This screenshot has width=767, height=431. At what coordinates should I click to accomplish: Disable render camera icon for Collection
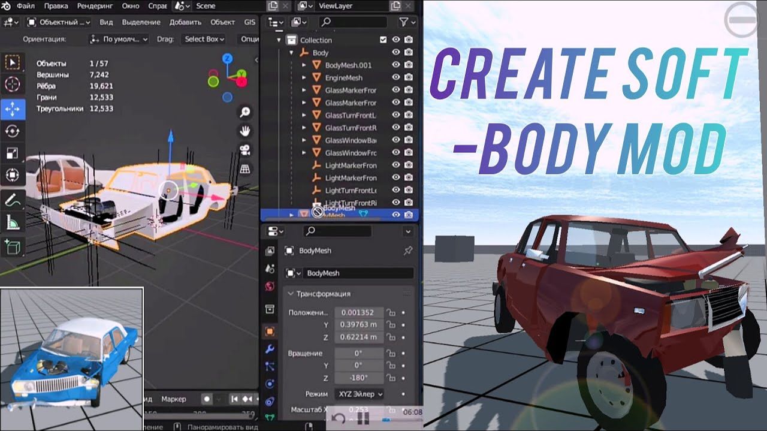point(409,40)
